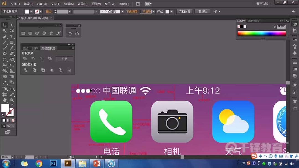Select the Pen tool in the toolbar
The width and height of the screenshot is (299, 168).
click(4, 36)
